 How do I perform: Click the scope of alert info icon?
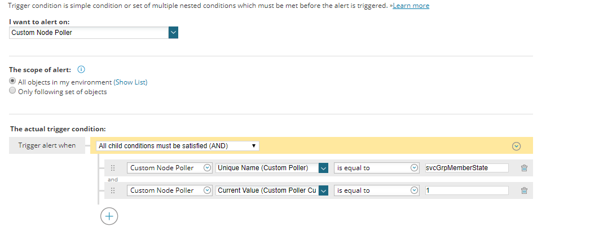click(x=81, y=69)
